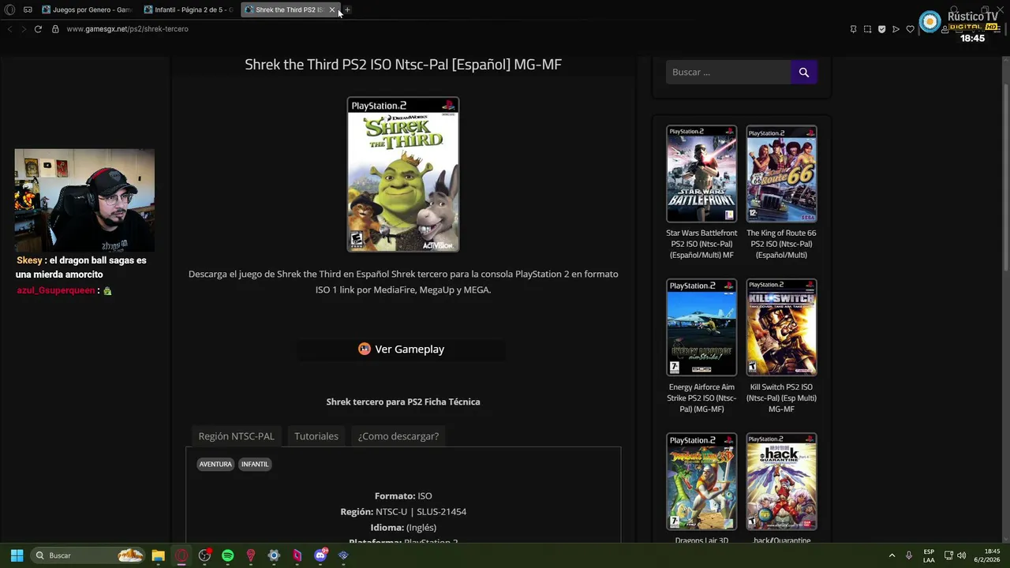Click the streamer webcam overlay

click(84, 200)
